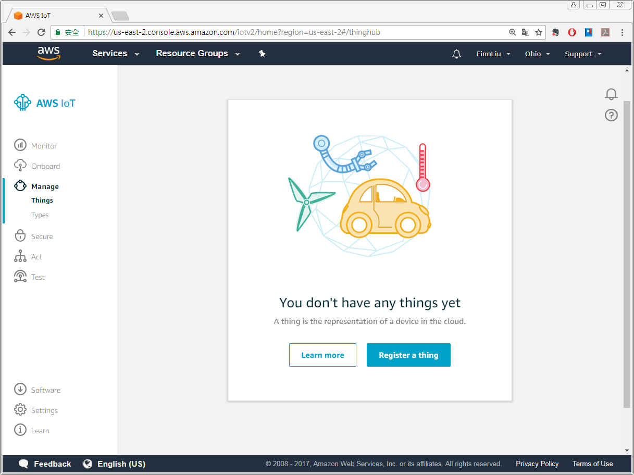Expand the Resource Groups dropdown
Image resolution: width=634 pixels, height=475 pixels.
pos(198,54)
